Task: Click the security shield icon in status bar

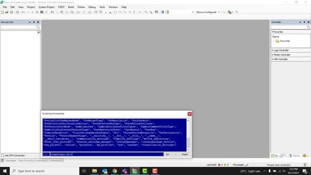Action: point(305,165)
